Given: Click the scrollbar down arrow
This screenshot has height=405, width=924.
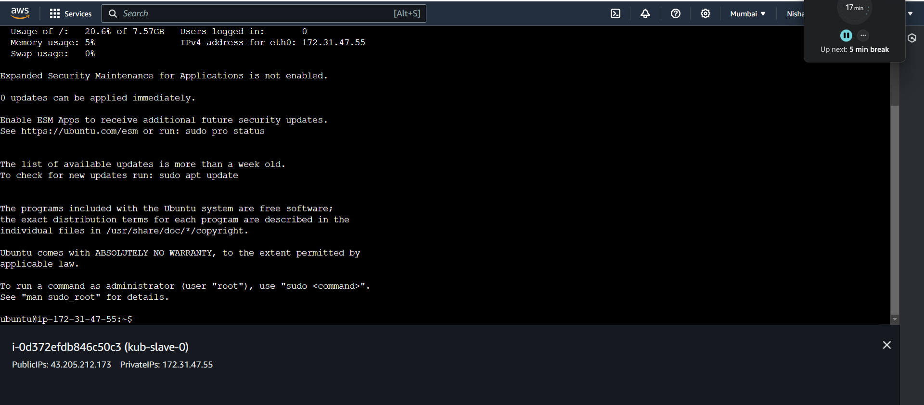Looking at the screenshot, I should (x=895, y=319).
